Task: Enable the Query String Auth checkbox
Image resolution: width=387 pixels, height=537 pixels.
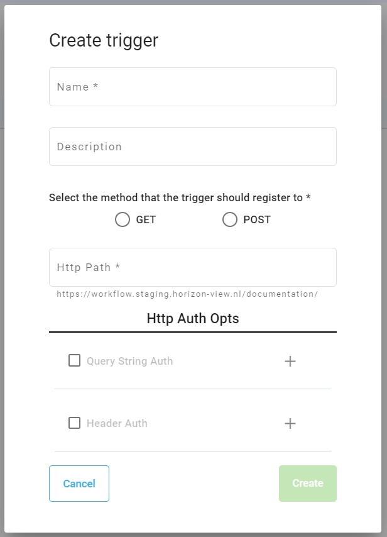Action: [x=74, y=361]
